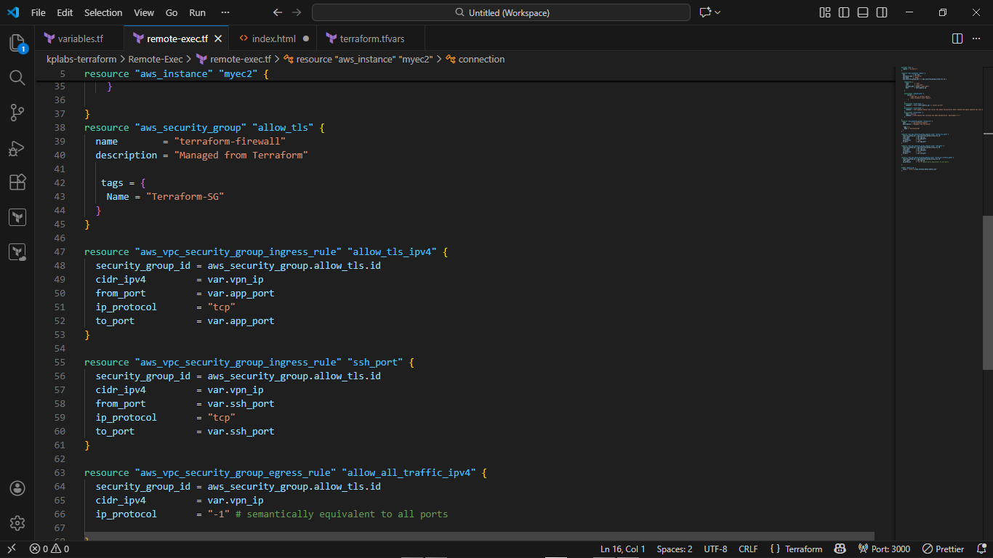Open the Prettier formatter output
993x558 pixels.
click(x=942, y=549)
